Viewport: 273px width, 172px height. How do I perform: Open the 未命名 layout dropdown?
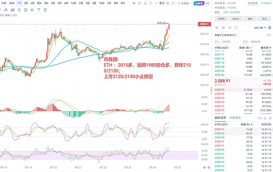tap(186, 3)
